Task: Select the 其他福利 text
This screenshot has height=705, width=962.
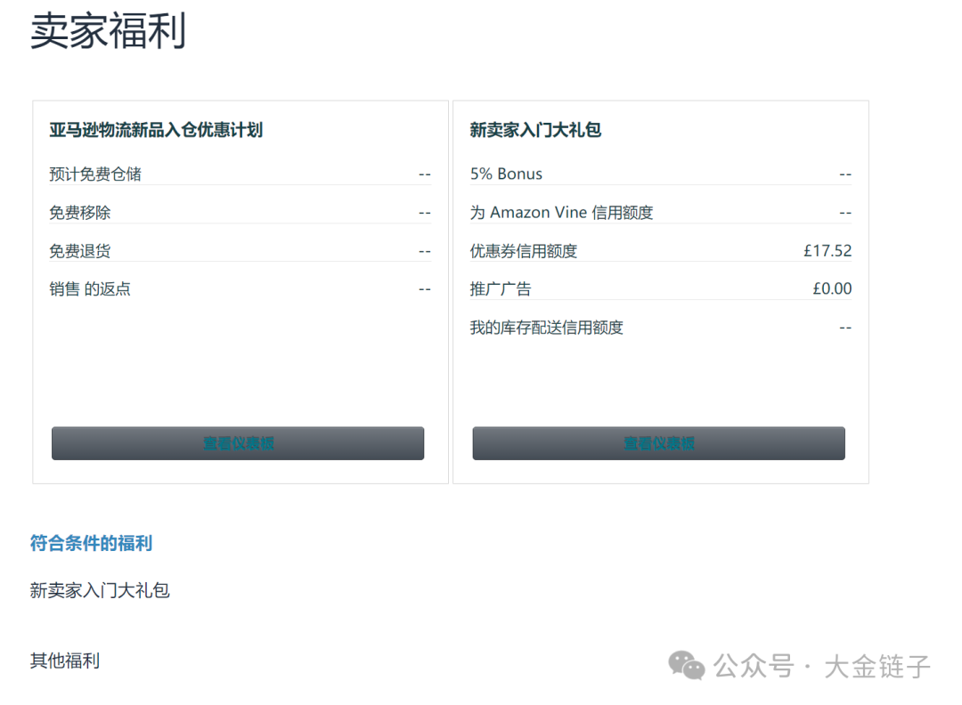Action: [65, 660]
